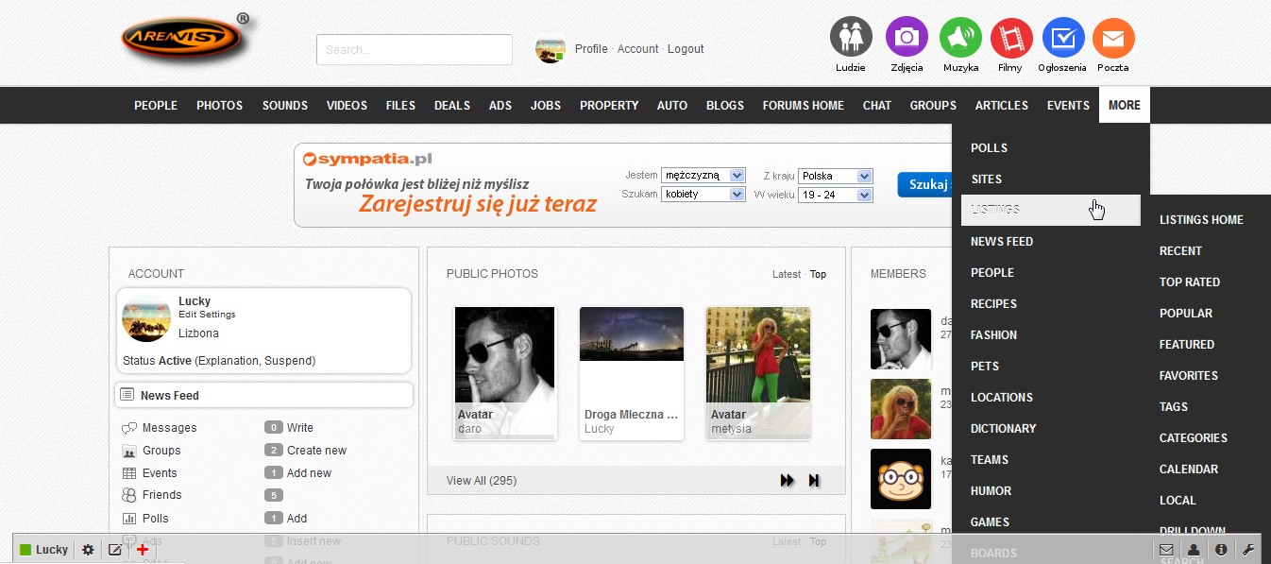The height and width of the screenshot is (564, 1271).
Task: Open the FORUMS HOME navigation item
Action: (x=803, y=106)
